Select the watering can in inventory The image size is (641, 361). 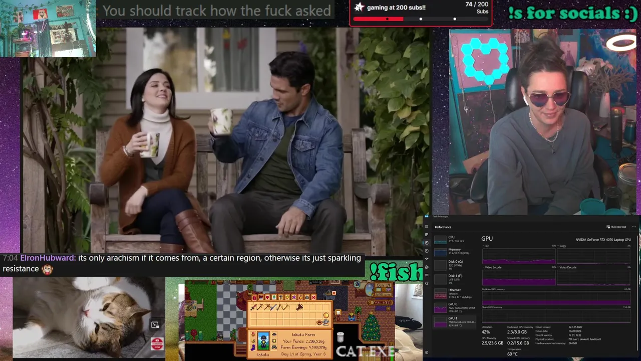coord(326,322)
